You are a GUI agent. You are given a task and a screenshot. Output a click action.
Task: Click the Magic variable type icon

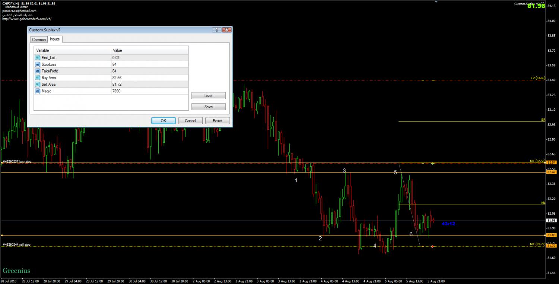[x=37, y=91]
